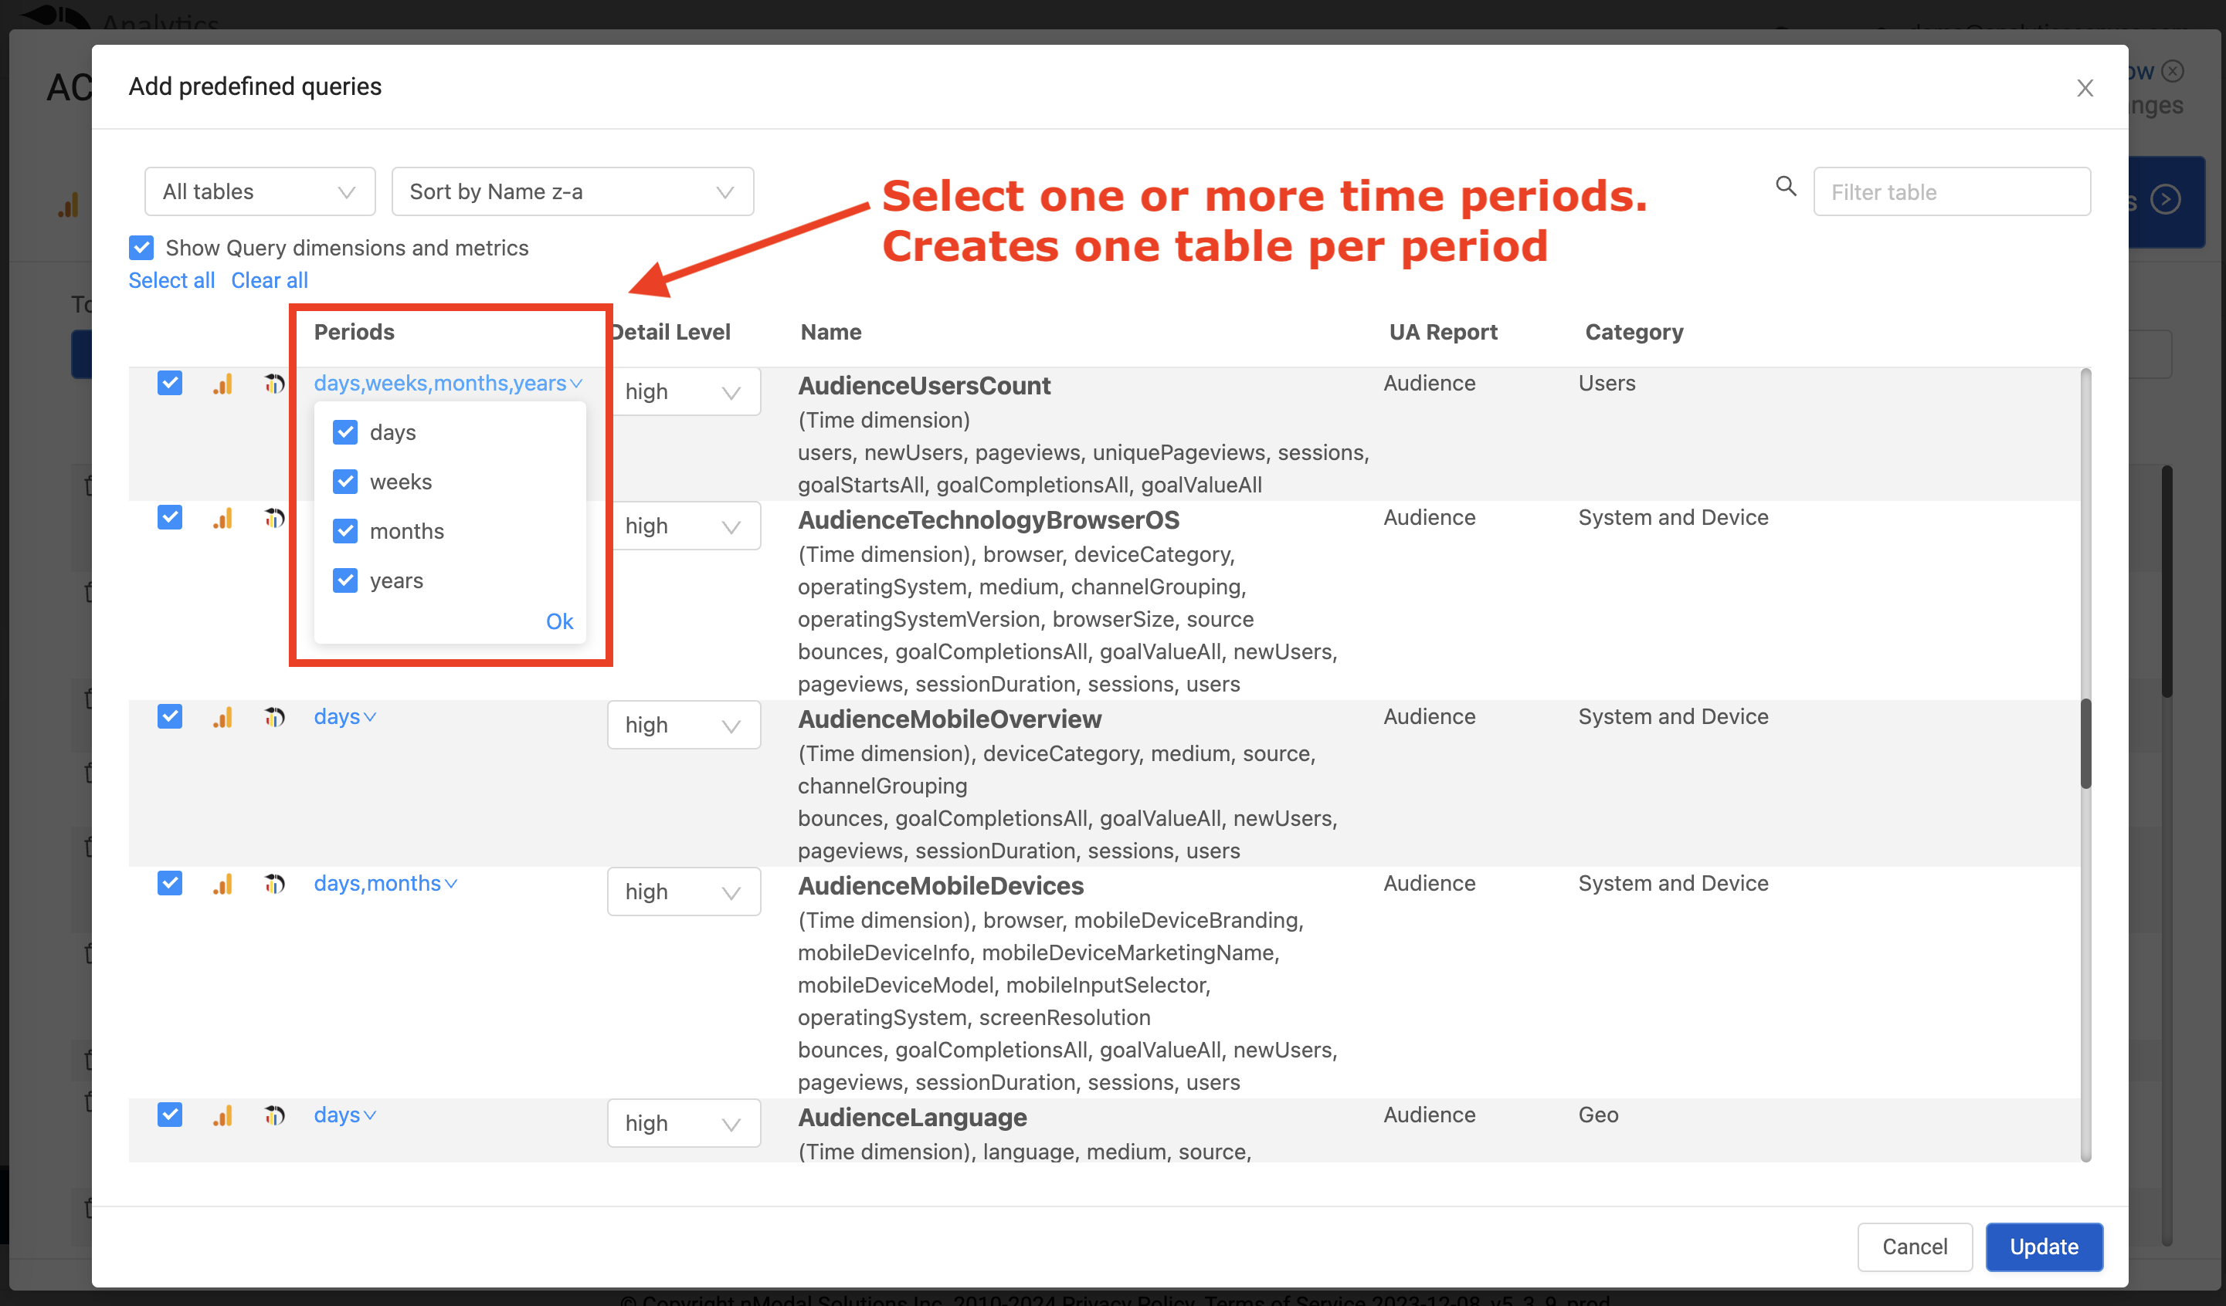Expand days periods selector for AudienceLanguage
Screen dimensions: 2226x1306
(x=344, y=1115)
